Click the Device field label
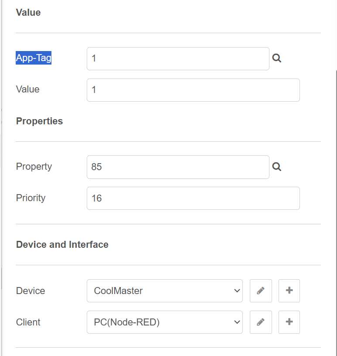 (31, 291)
